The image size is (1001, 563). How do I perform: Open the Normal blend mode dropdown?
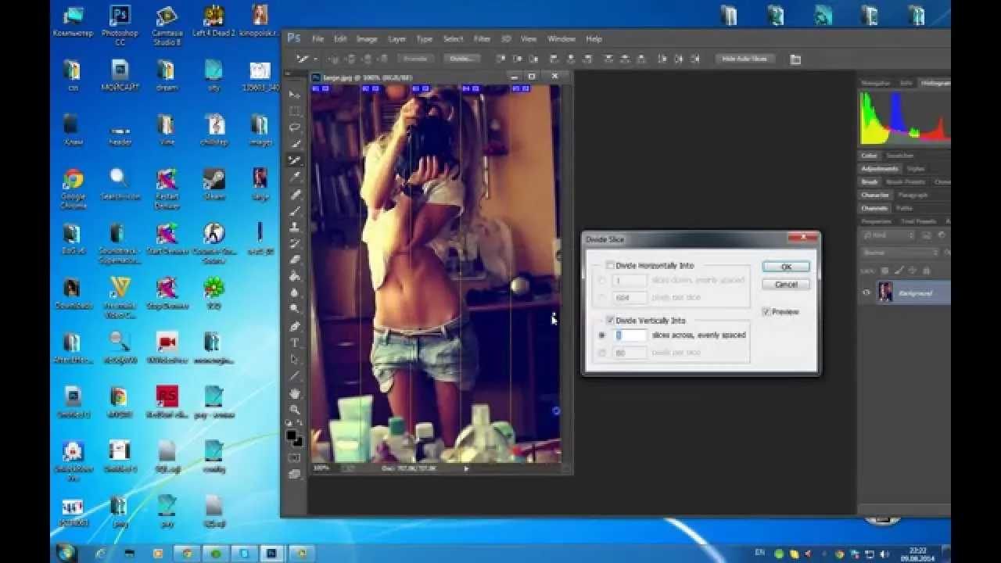pos(899,253)
